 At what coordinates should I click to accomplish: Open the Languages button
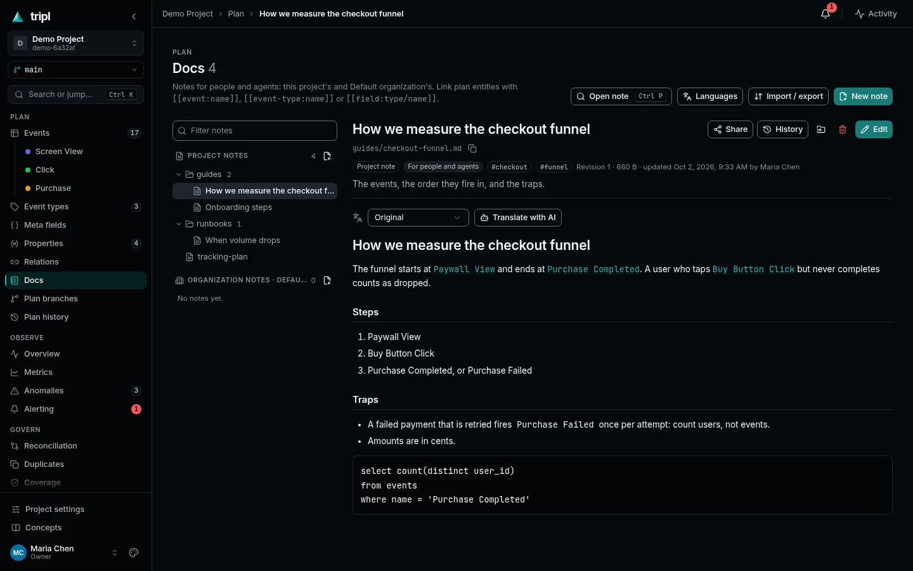pyautogui.click(x=710, y=96)
